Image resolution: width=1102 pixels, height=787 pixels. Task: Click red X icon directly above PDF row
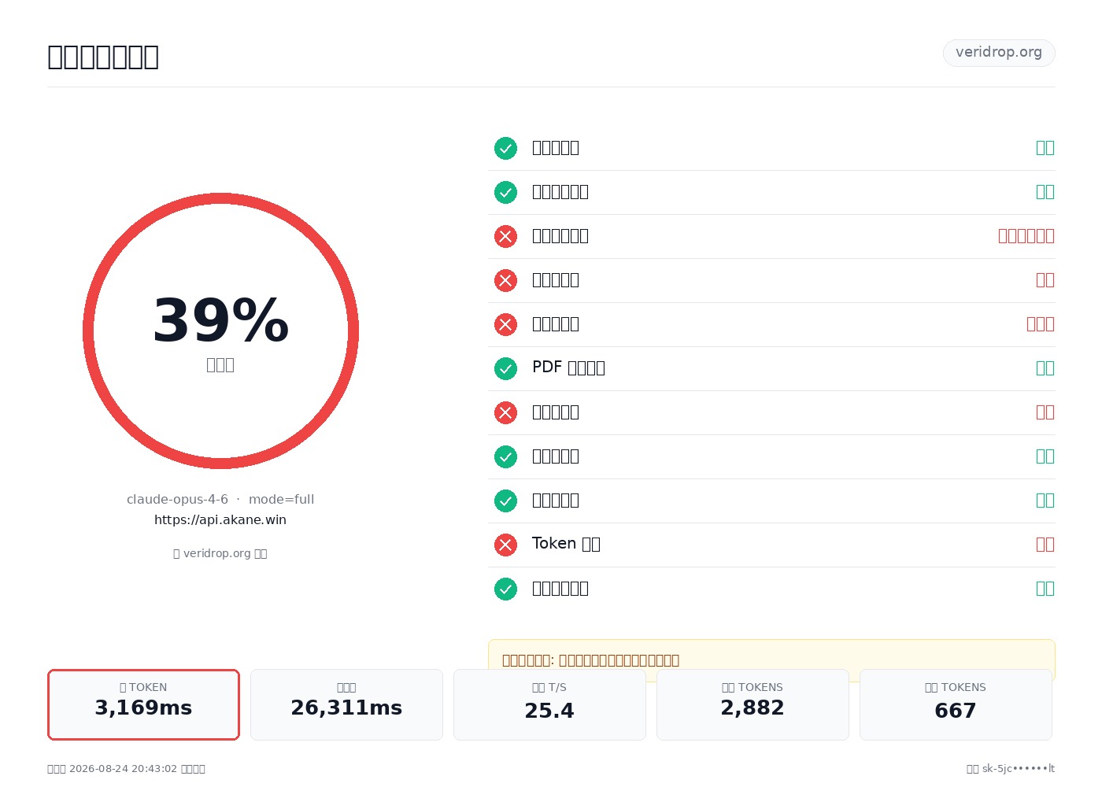click(505, 324)
